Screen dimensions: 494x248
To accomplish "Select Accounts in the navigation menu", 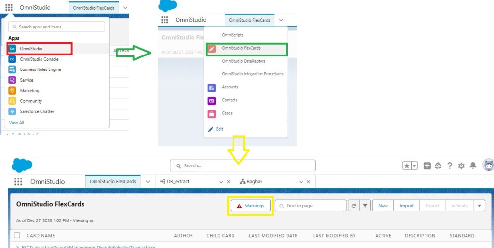I will (230, 87).
